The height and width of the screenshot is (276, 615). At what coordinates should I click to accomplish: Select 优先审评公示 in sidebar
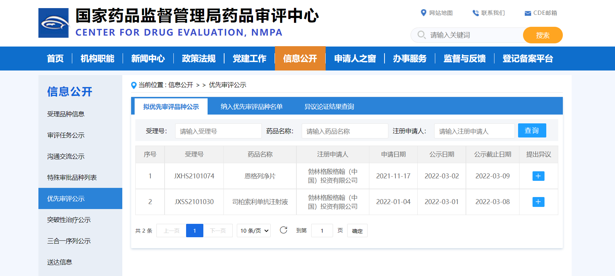pos(80,198)
